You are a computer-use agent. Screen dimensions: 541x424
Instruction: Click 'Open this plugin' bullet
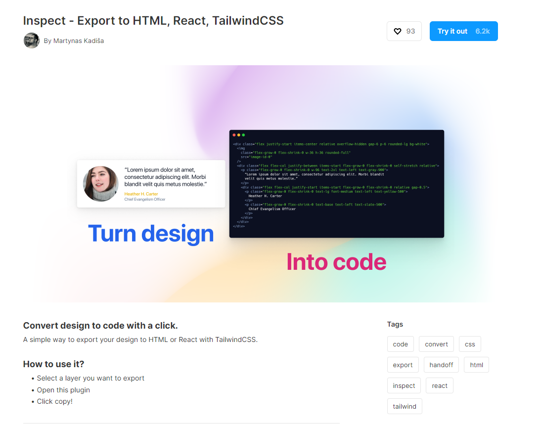(63, 390)
